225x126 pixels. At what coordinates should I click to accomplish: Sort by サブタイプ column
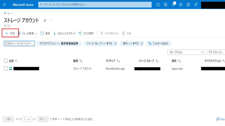point(113,61)
